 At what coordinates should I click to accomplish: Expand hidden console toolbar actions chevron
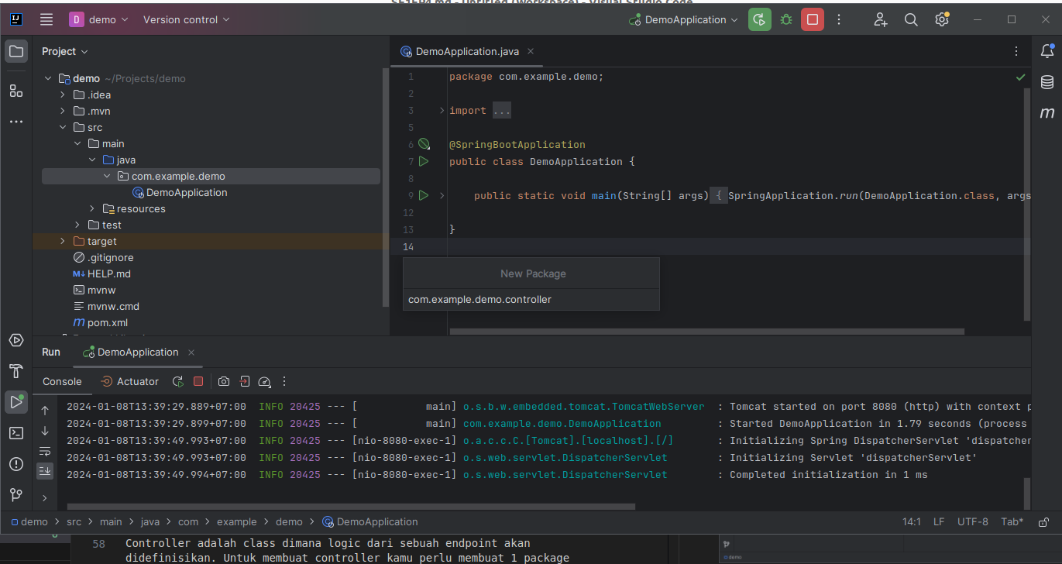(45, 498)
